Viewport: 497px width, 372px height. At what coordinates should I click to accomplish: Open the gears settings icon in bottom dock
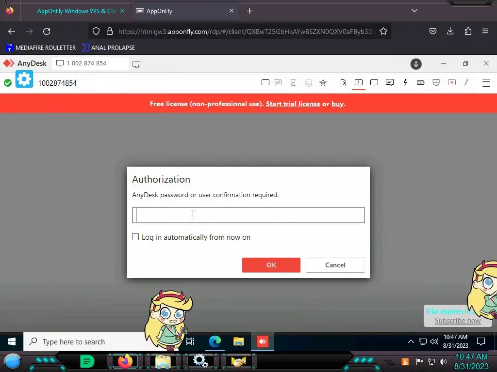coord(200,361)
